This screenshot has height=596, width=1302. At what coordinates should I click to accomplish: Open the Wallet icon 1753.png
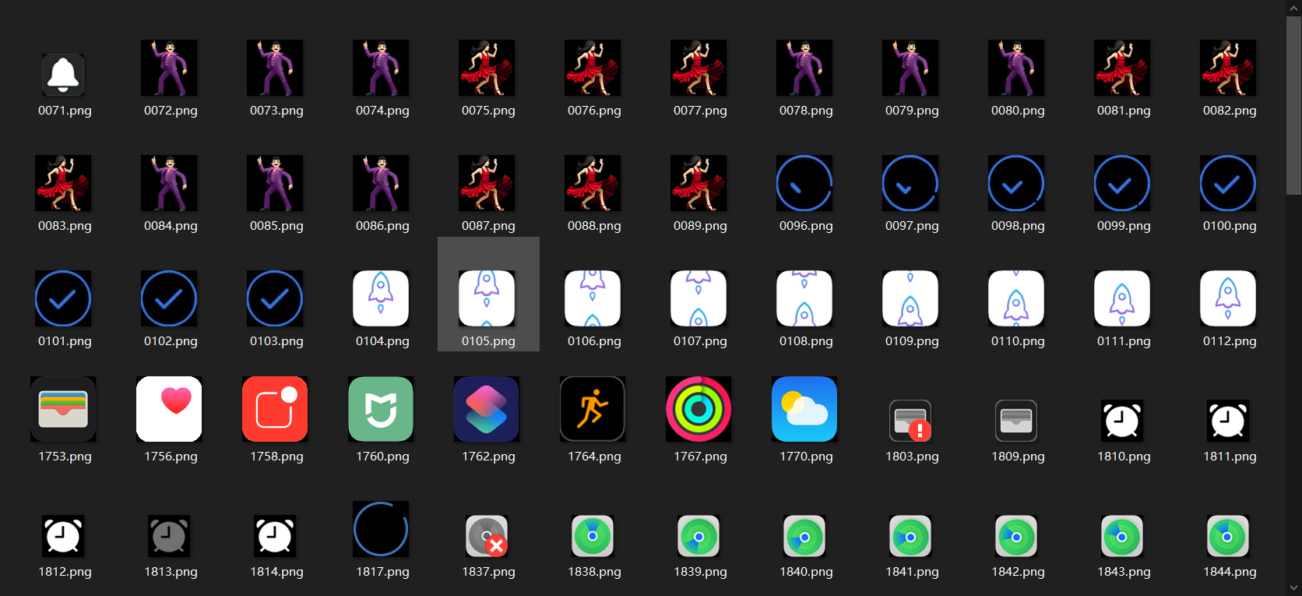tap(63, 409)
